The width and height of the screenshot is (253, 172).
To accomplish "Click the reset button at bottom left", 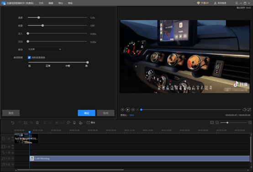I will click(11, 113).
